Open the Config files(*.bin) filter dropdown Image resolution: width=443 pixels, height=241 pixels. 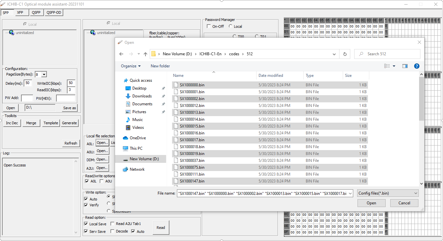click(415, 193)
